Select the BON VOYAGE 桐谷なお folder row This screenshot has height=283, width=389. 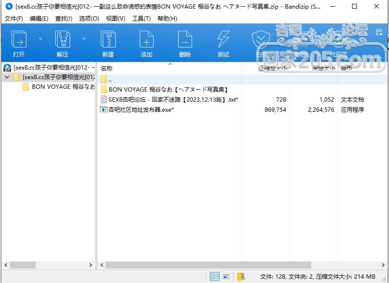tap(243, 89)
